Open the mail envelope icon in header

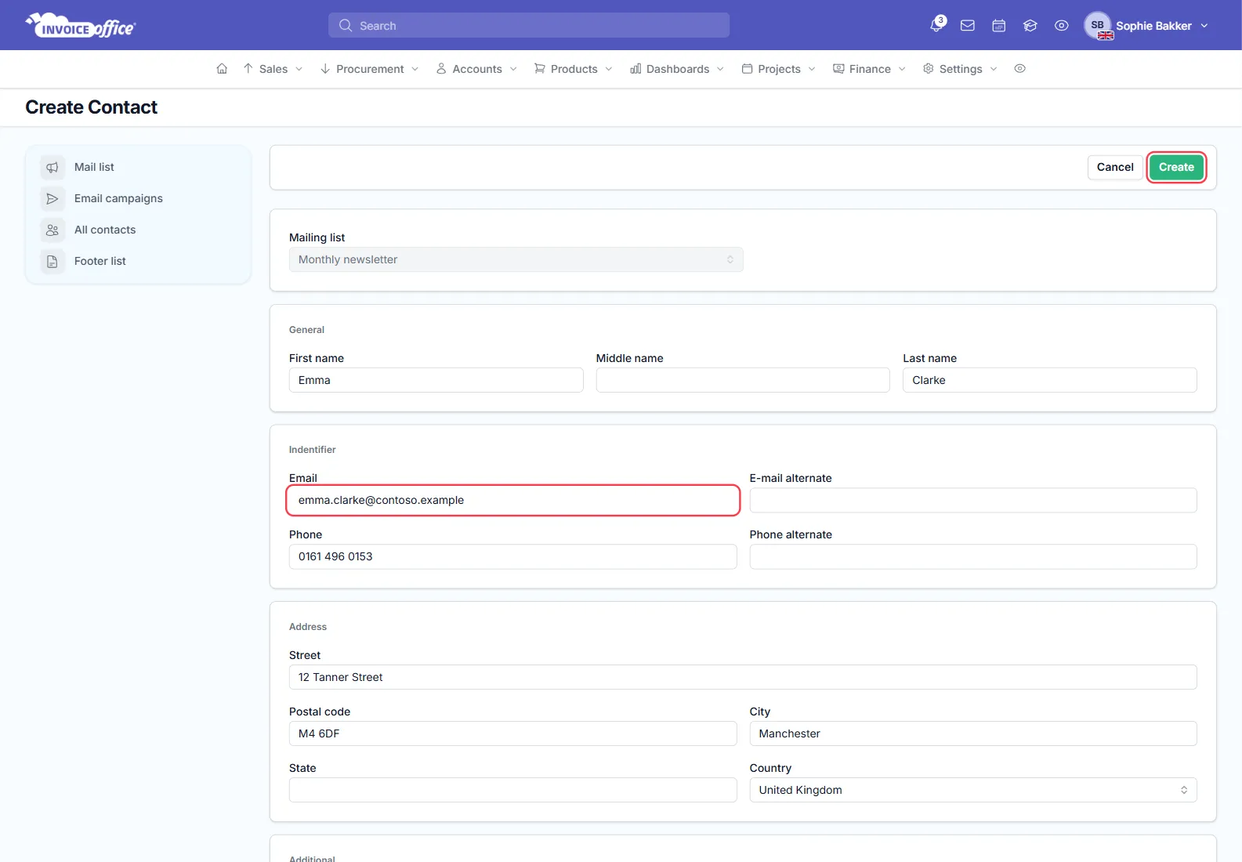click(968, 26)
